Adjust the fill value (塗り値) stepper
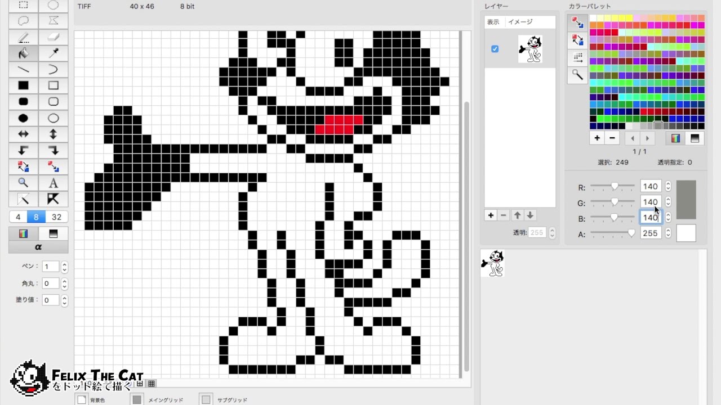Screen dimensions: 721x405 (64, 300)
